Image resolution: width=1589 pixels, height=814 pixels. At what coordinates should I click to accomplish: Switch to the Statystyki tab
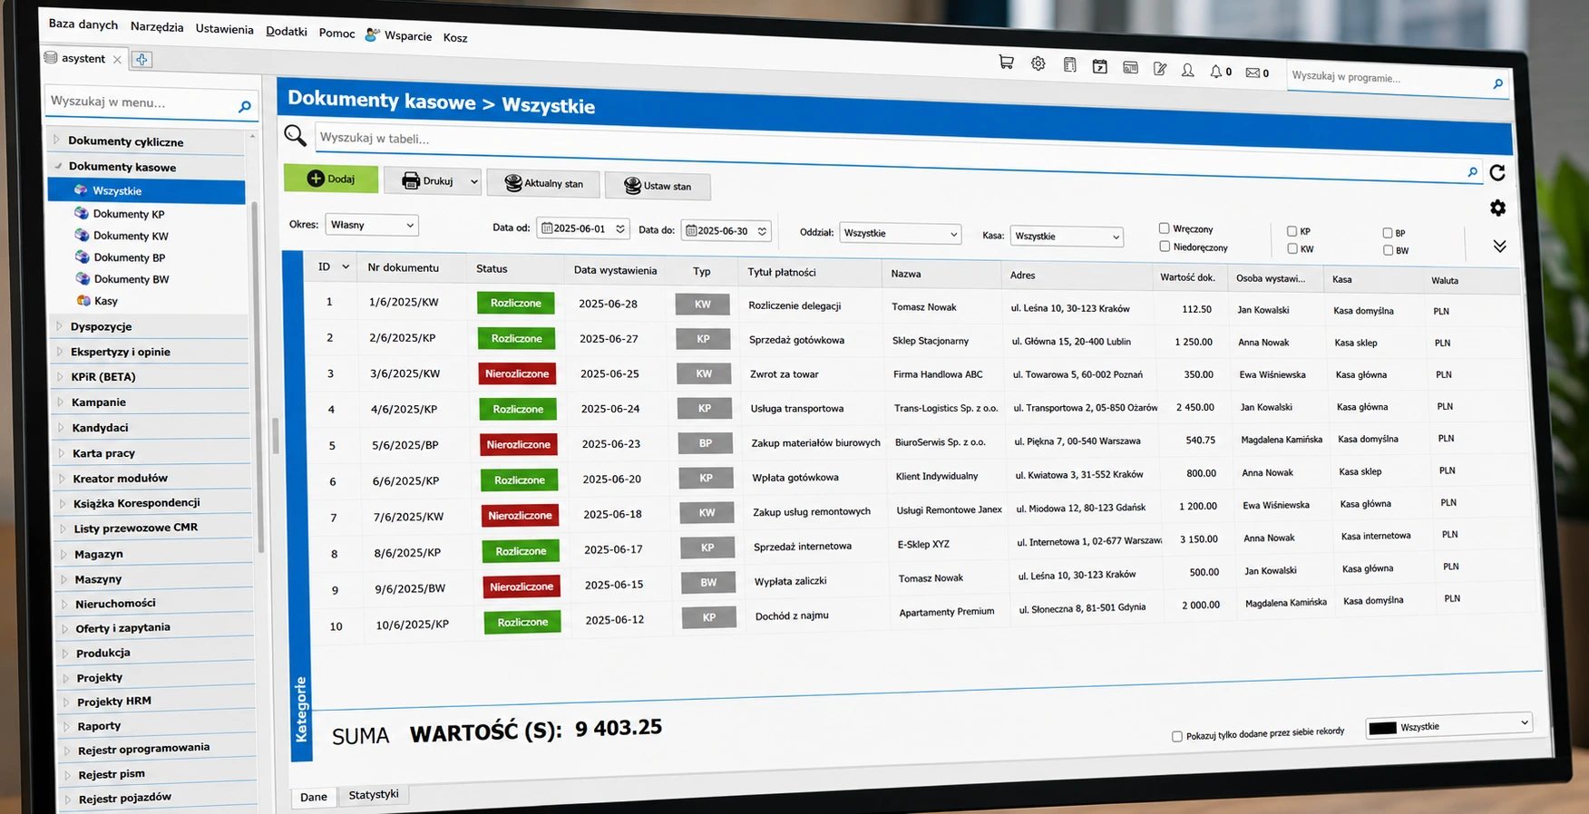click(374, 794)
